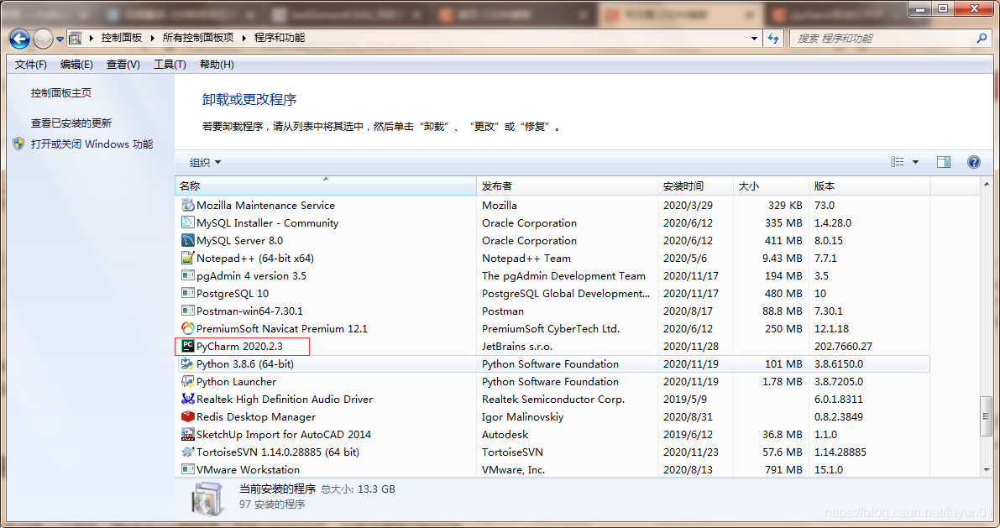The width and height of the screenshot is (1000, 528).
Task: Open the address bar history dropdown
Action: pos(755,39)
